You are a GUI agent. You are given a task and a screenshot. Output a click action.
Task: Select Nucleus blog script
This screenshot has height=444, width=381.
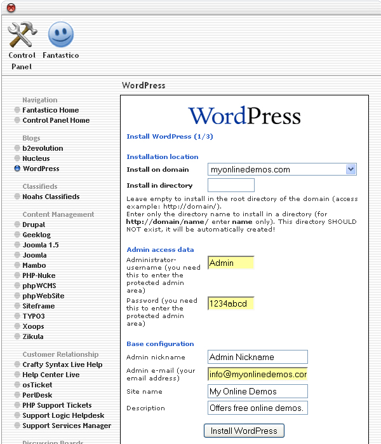36,158
